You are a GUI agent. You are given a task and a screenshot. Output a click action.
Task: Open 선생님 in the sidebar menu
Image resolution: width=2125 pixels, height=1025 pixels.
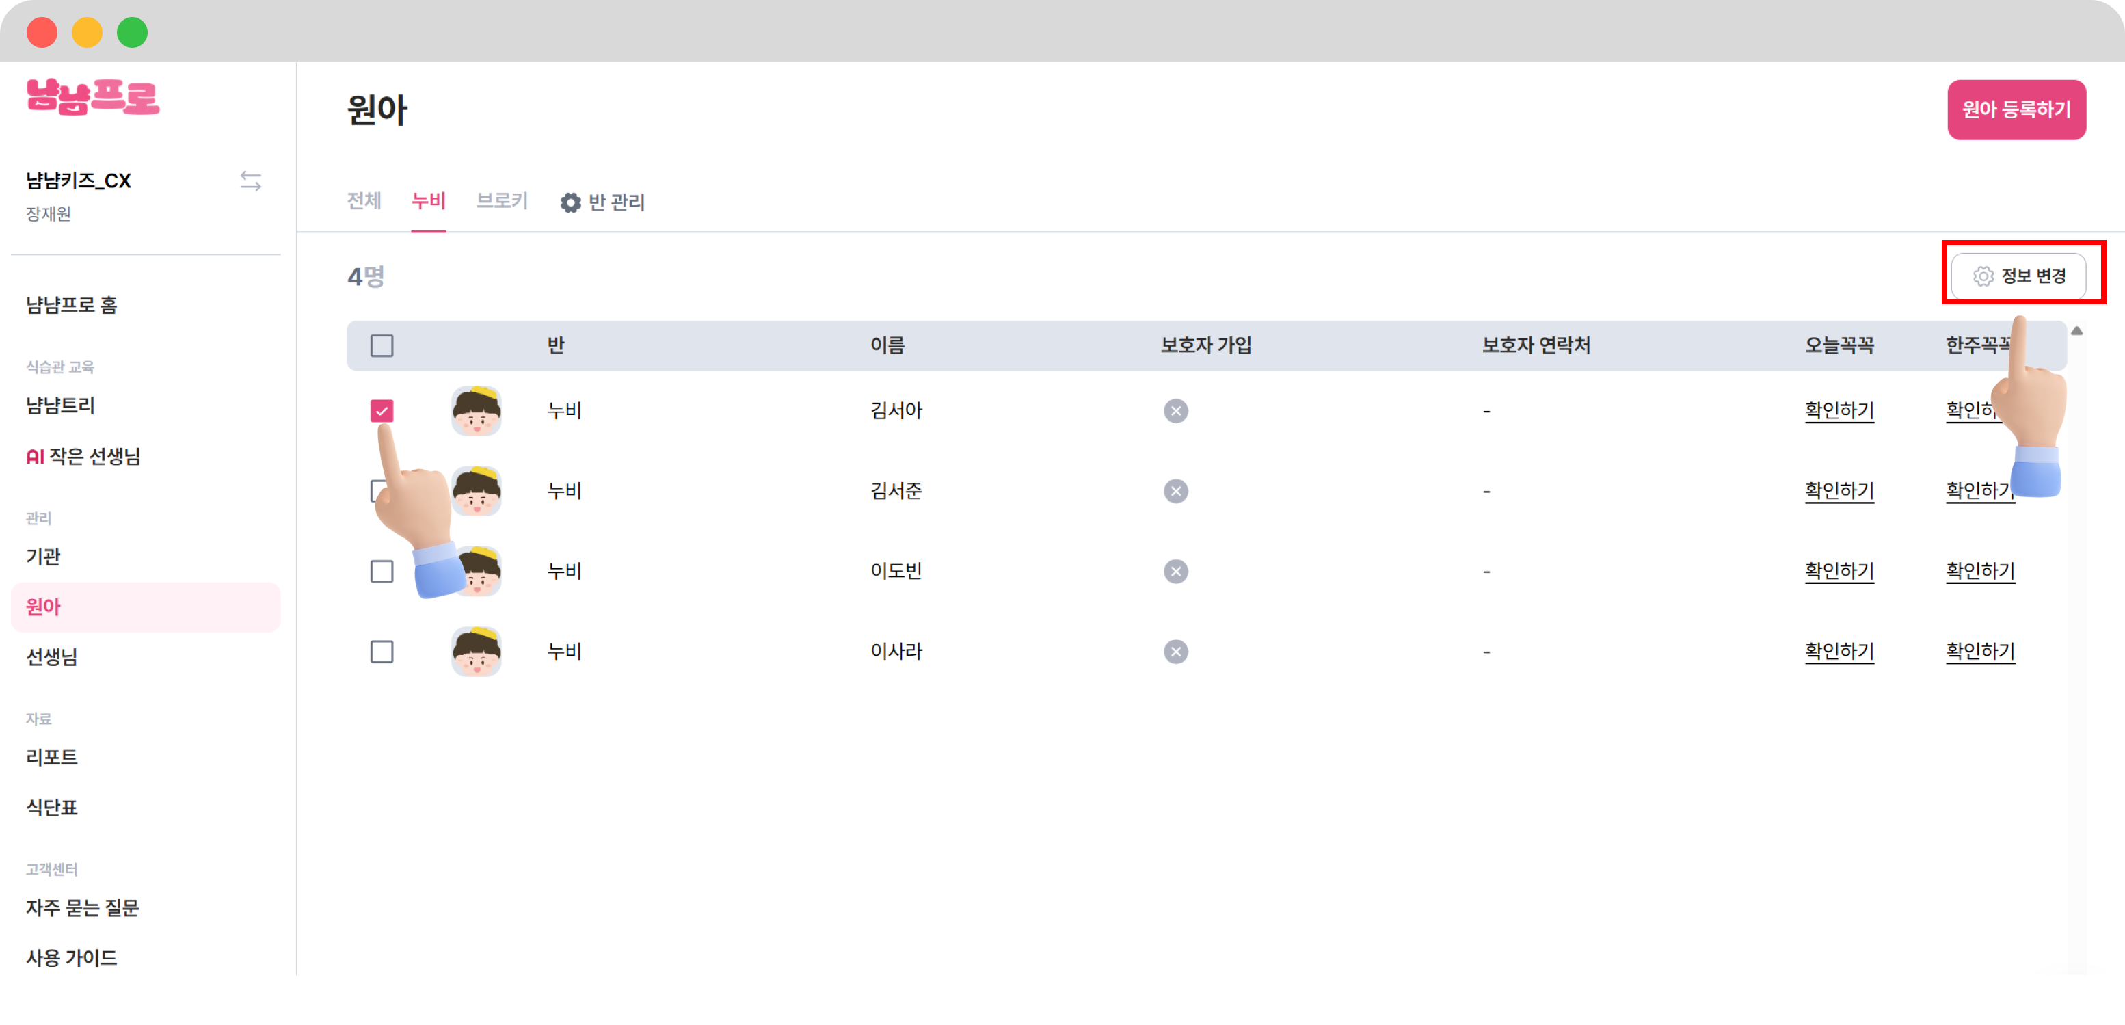52,657
